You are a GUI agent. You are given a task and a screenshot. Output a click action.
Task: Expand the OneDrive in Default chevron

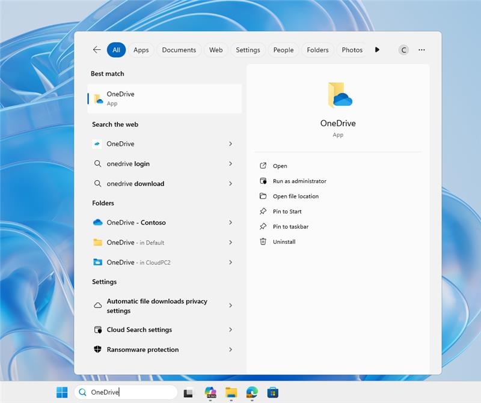(x=230, y=243)
